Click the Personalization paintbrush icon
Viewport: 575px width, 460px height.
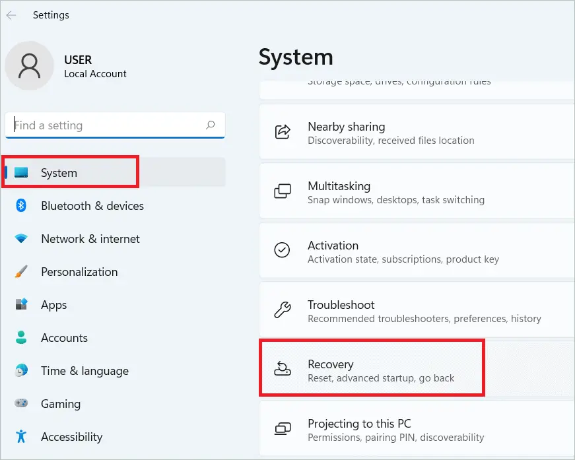pyautogui.click(x=21, y=272)
